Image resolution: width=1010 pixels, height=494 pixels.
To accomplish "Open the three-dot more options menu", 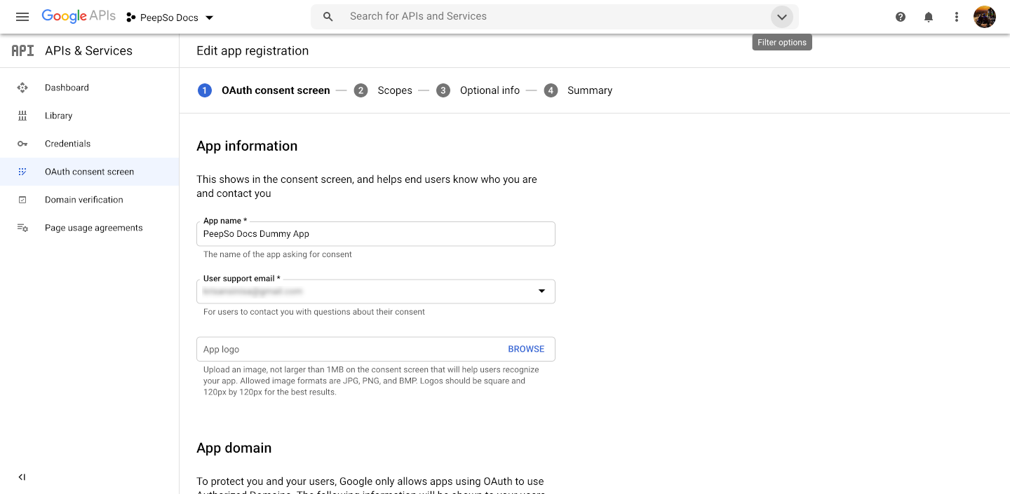I will (x=957, y=17).
